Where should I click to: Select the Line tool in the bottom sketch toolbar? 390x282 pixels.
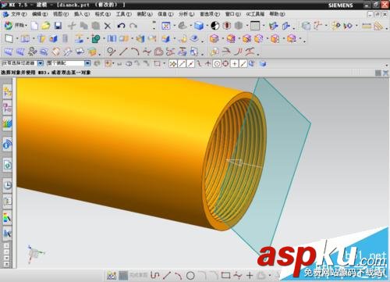point(167,275)
